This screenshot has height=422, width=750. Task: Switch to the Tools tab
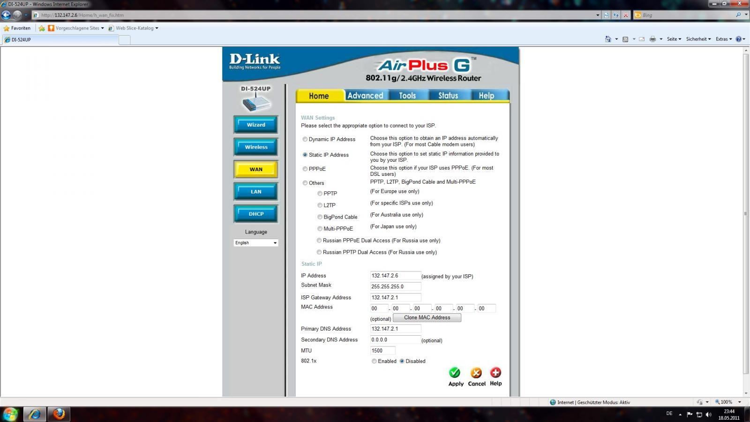tap(407, 96)
